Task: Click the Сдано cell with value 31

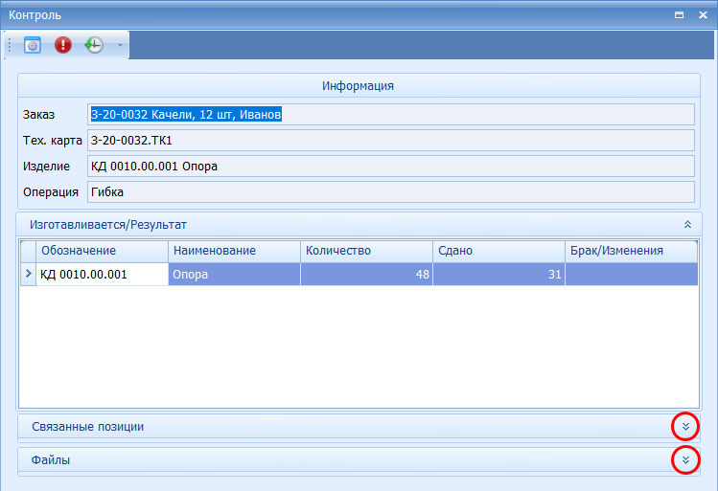Action: coord(498,275)
